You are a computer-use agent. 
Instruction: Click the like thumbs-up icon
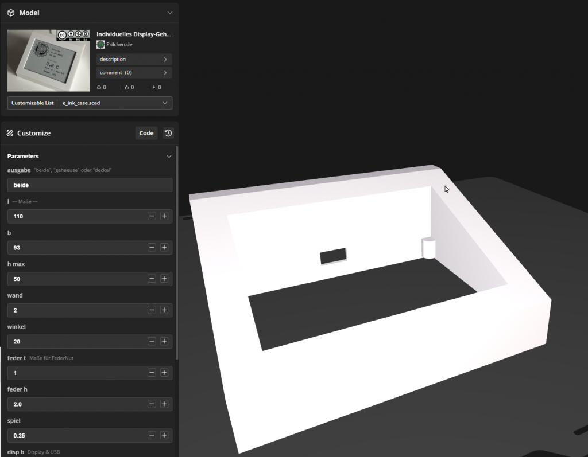point(126,88)
